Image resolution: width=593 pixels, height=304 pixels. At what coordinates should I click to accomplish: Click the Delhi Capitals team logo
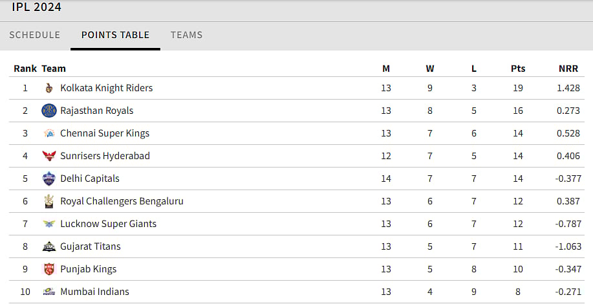[49, 179]
